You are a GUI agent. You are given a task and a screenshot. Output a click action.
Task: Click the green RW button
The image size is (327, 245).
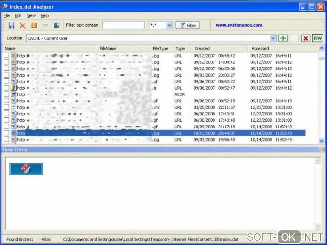(x=318, y=38)
